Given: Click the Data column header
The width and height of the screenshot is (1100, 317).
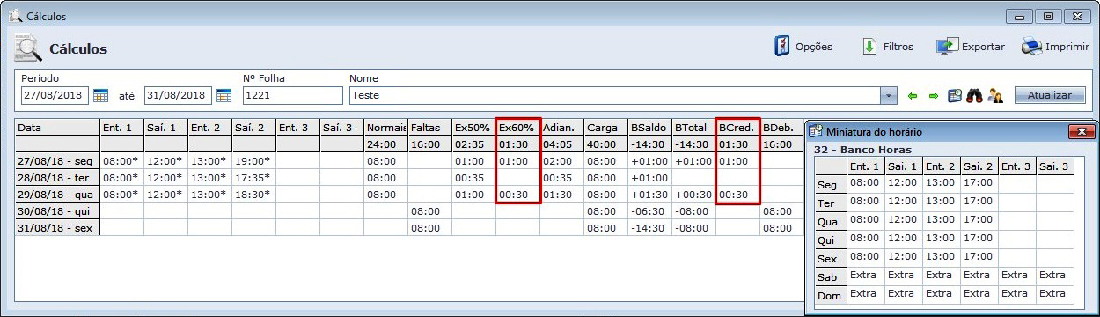Looking at the screenshot, I should click(x=57, y=128).
